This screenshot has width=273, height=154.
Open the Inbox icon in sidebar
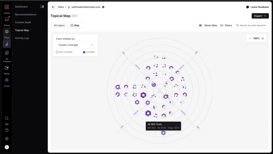[x=7, y=20]
